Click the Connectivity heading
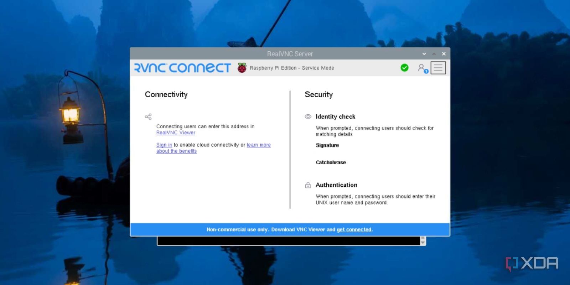The height and width of the screenshot is (285, 570). pos(166,94)
